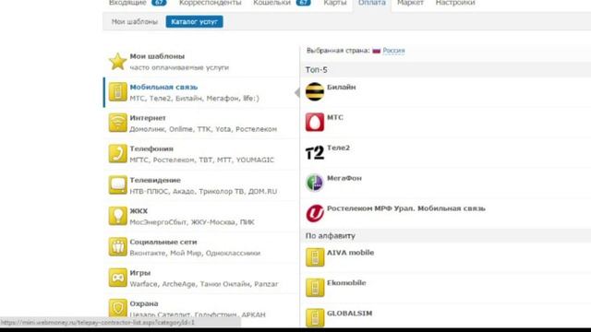Select the Теле2 T2 logo
The height and width of the screenshot is (332, 591).
[314, 152]
